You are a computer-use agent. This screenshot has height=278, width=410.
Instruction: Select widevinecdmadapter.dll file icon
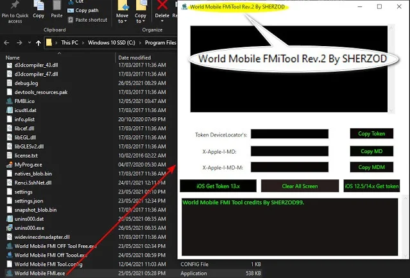(10, 237)
